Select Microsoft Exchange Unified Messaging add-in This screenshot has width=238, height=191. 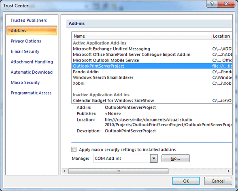pyautogui.click(x=152, y=49)
